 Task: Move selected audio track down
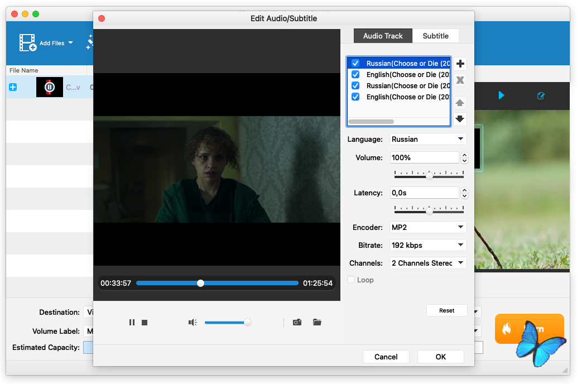(x=460, y=119)
